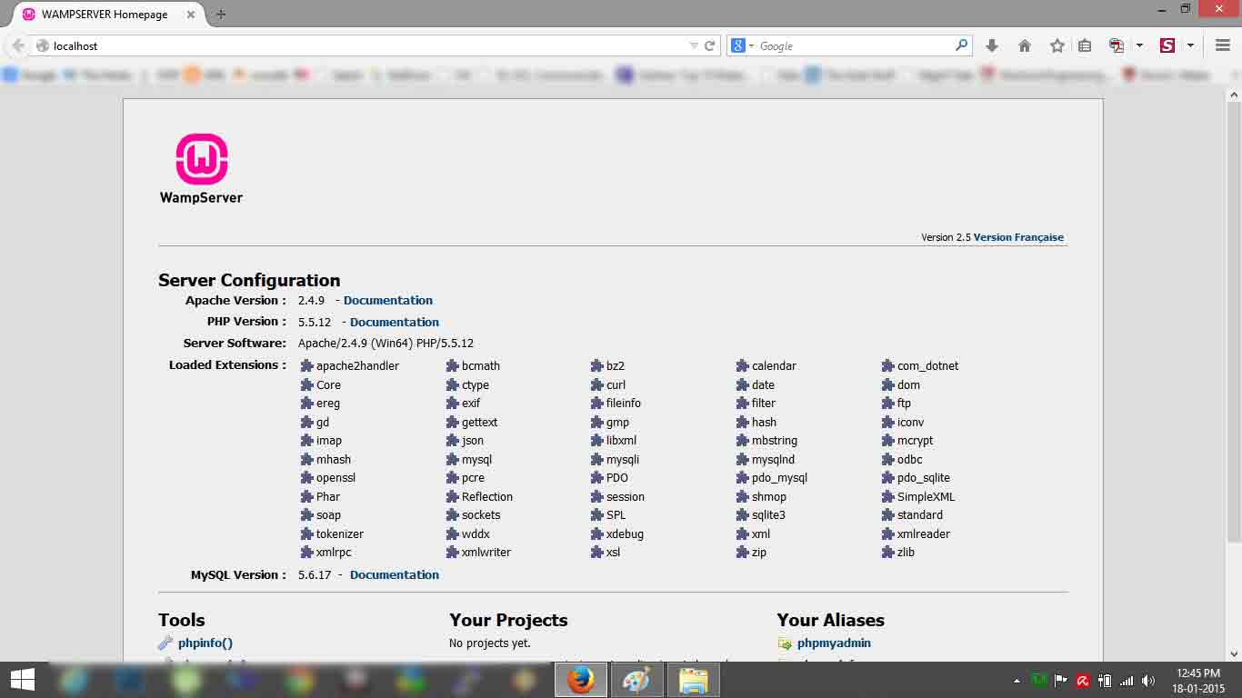This screenshot has width=1242, height=698.
Task: Click the puzzle icon beside openssl
Action: tap(307, 478)
